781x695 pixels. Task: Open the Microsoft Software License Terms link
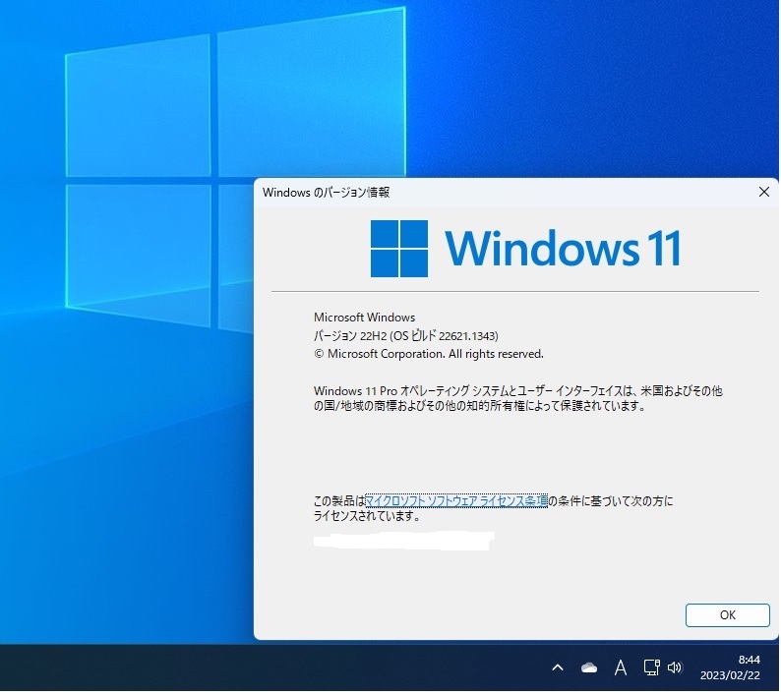point(456,500)
